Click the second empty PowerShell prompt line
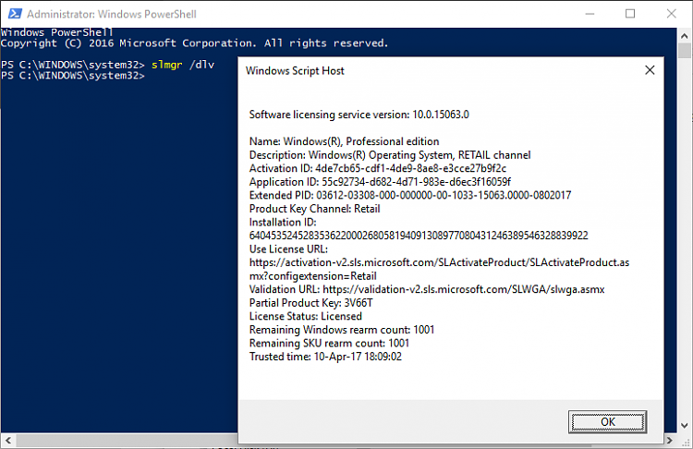 pyautogui.click(x=72, y=76)
